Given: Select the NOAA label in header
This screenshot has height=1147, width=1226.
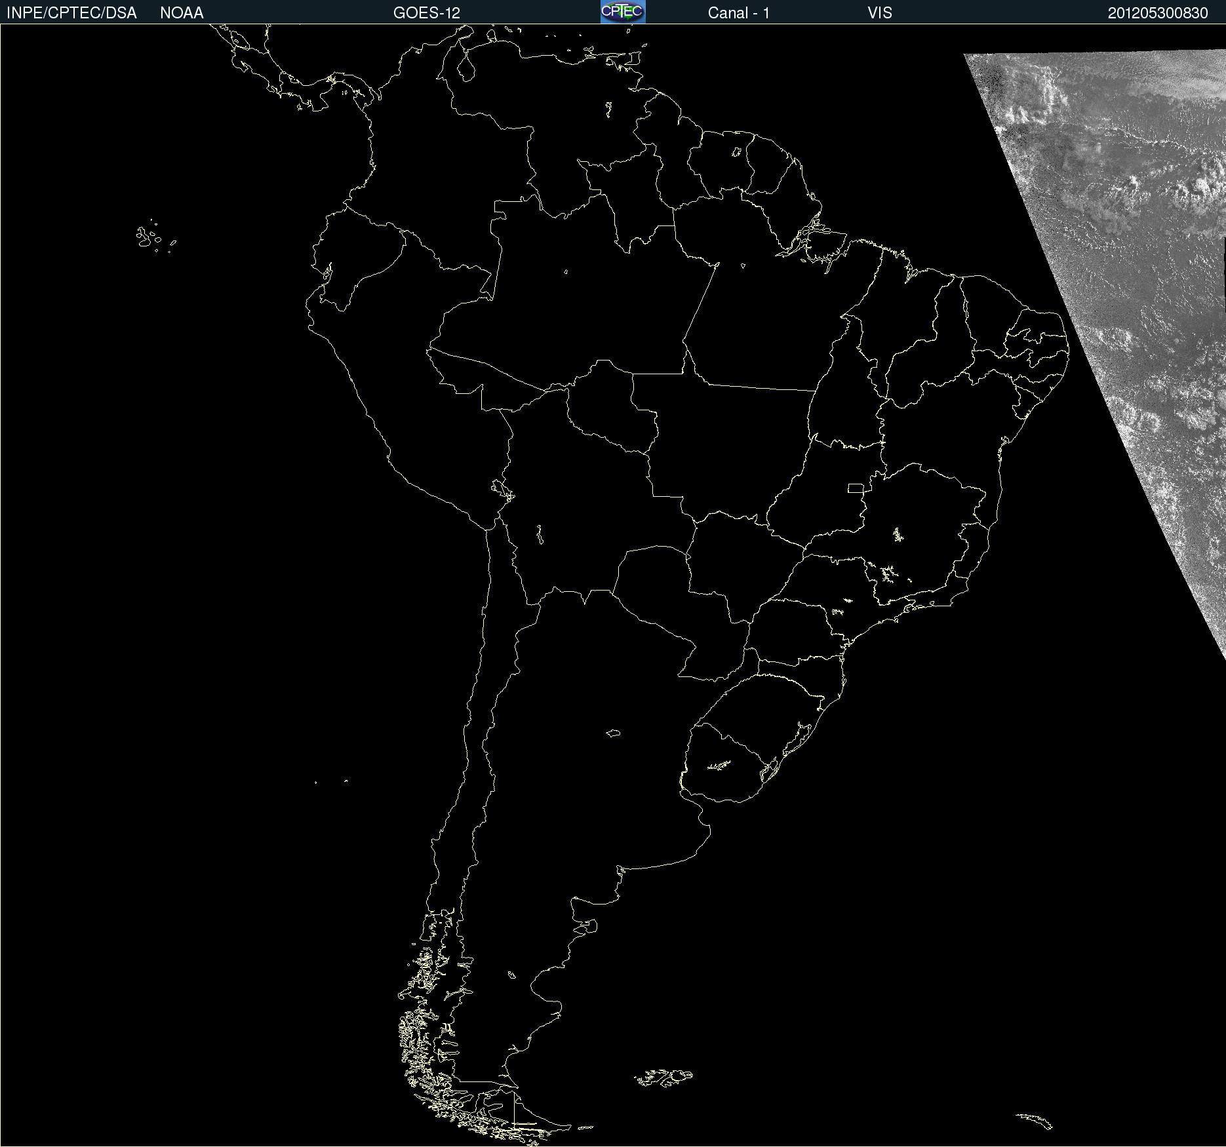Looking at the screenshot, I should point(182,13).
